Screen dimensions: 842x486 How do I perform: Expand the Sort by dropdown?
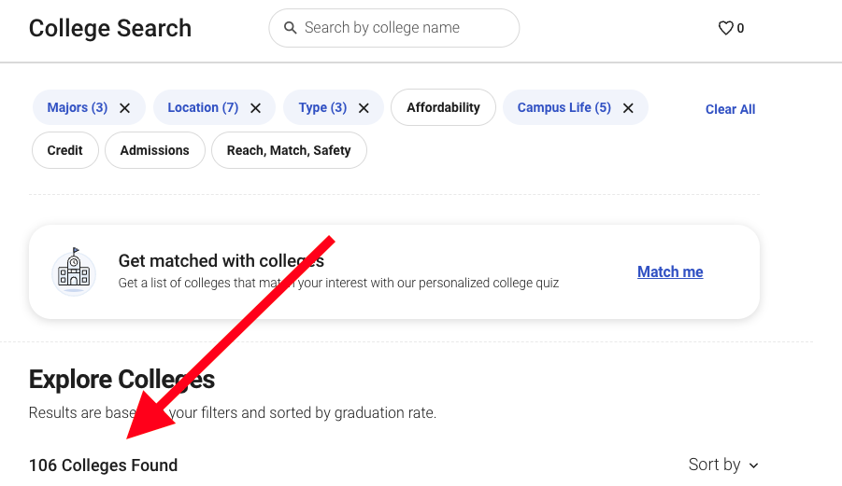(723, 465)
